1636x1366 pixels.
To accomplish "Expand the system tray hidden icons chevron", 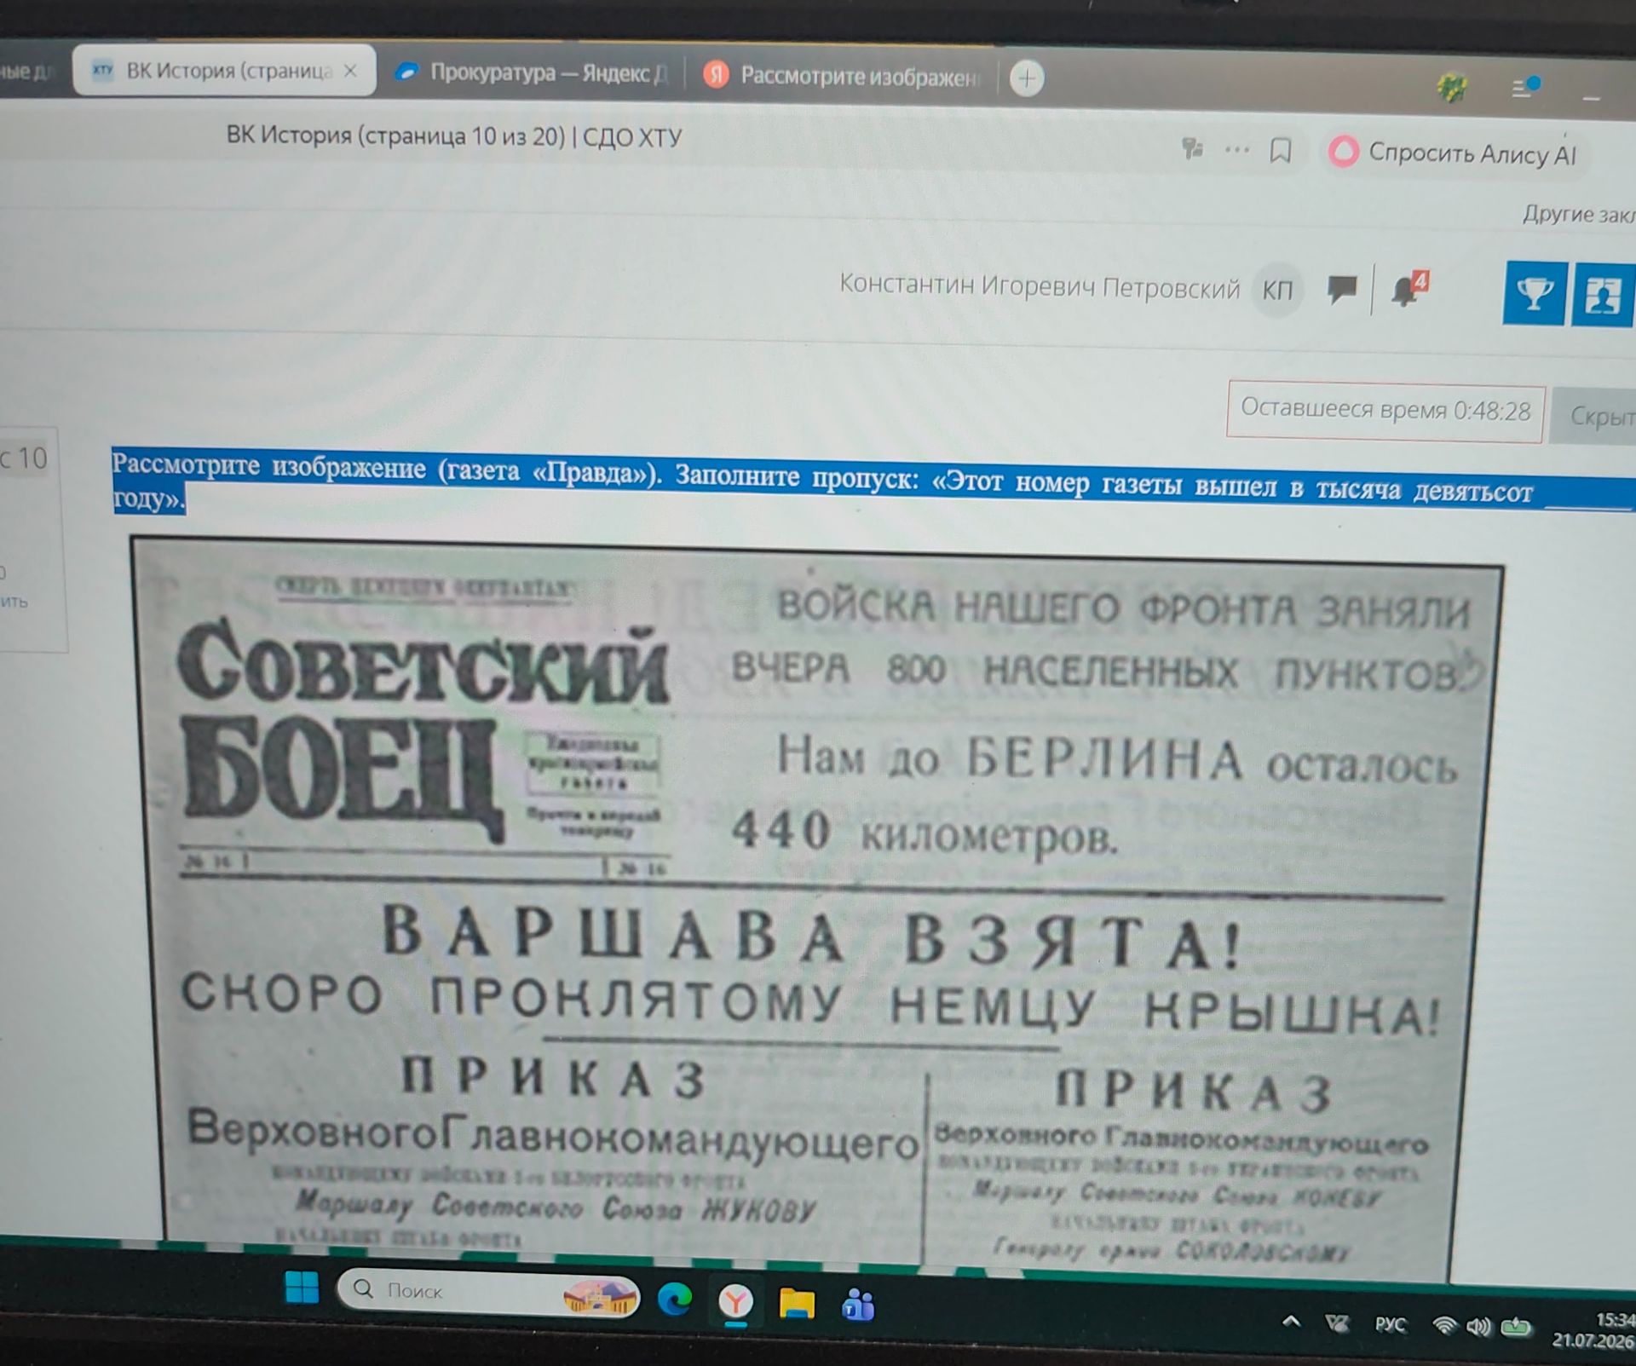I will click(1292, 1322).
